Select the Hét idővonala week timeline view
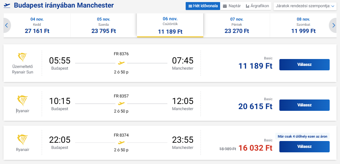Image resolution: width=340 pixels, height=164 pixels. (203, 6)
